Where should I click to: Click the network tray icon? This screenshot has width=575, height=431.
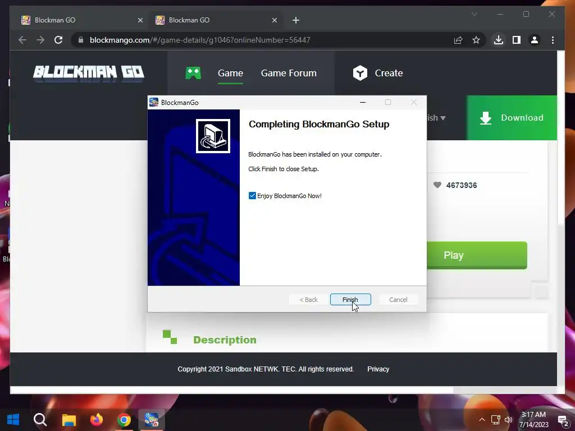coord(495,420)
